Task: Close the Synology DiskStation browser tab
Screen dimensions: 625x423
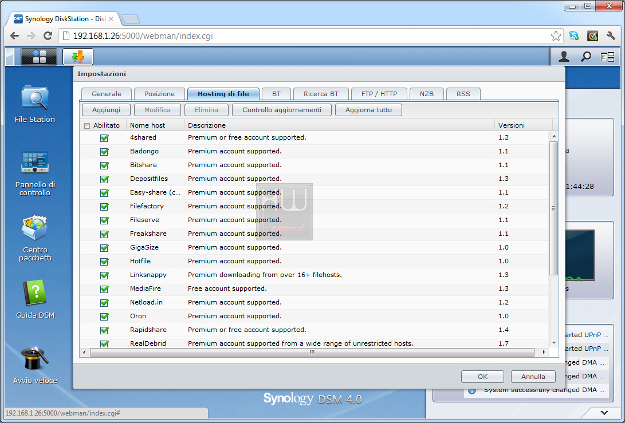Action: click(111, 19)
